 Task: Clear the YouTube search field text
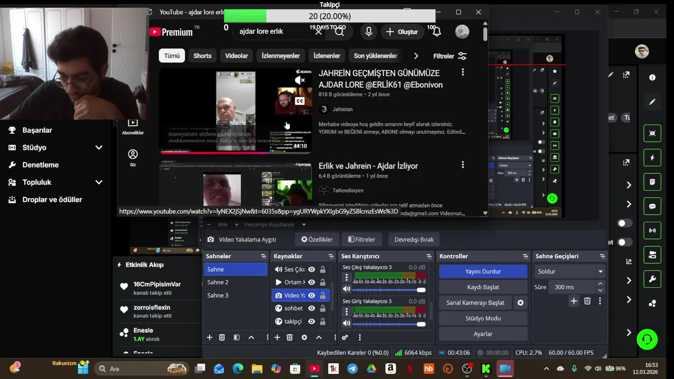[x=319, y=32]
